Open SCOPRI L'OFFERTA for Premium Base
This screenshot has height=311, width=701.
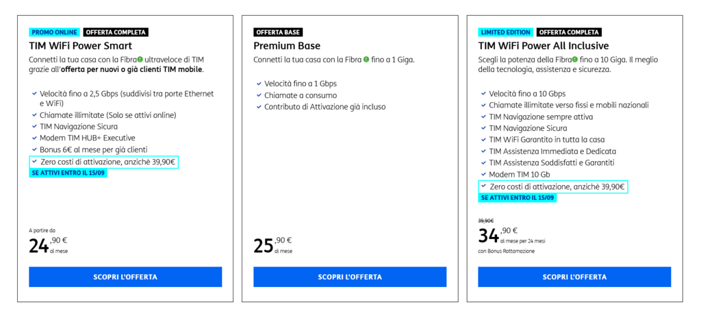click(x=350, y=277)
